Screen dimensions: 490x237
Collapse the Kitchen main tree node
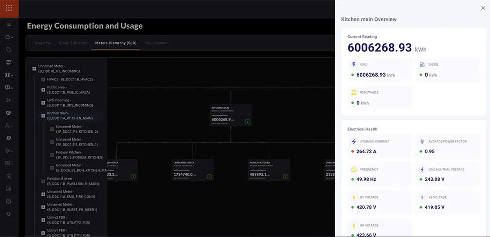click(43, 116)
